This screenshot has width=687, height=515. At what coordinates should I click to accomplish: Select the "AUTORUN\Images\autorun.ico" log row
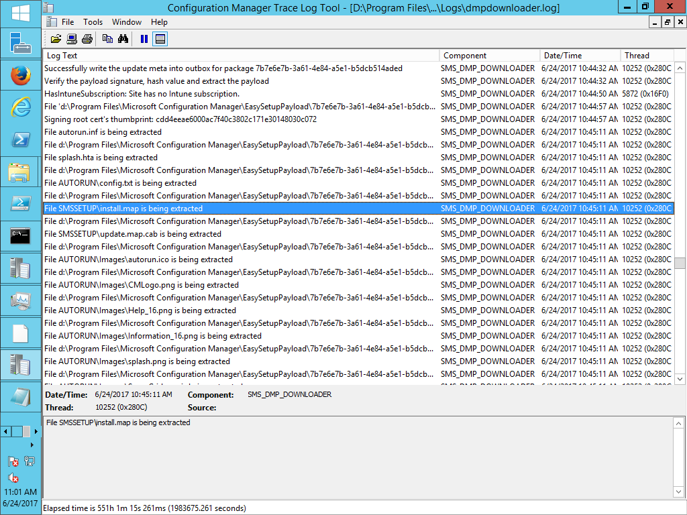(358, 260)
